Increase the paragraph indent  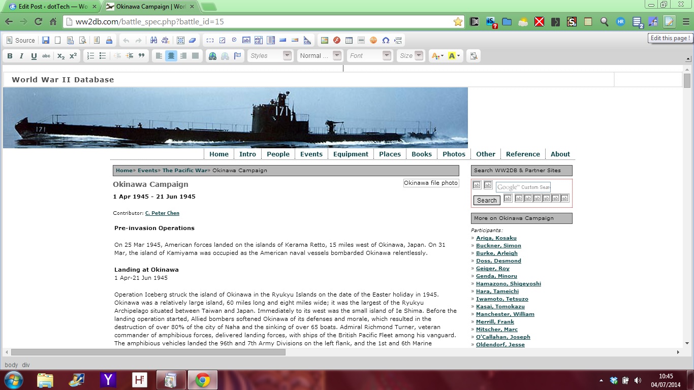(130, 56)
